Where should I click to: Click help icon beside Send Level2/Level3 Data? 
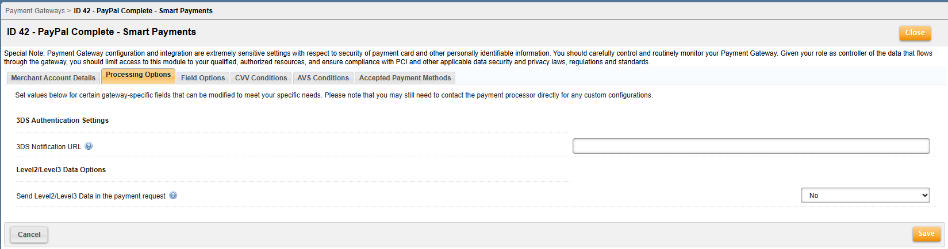tap(173, 196)
